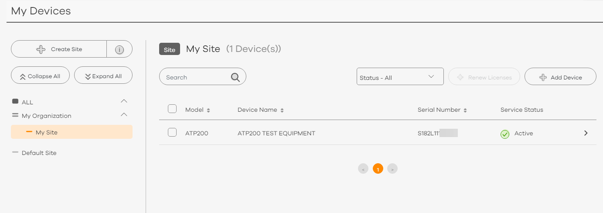Tick the select-all checkbox in table header
Screen dimensions: 603x213
(172, 109)
